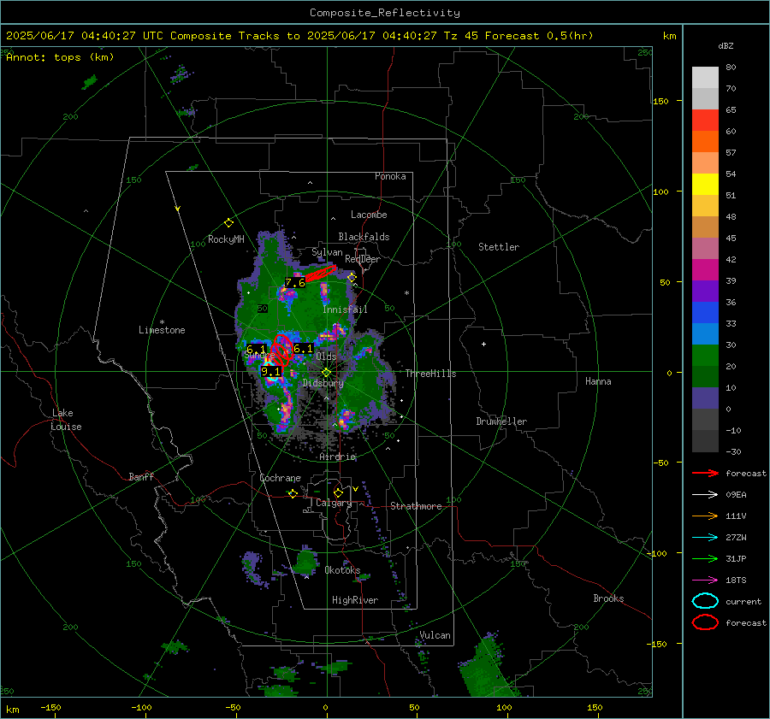Viewport: 770px width, 719px height.
Task: Click the Drumheller city label
Action: (x=501, y=421)
